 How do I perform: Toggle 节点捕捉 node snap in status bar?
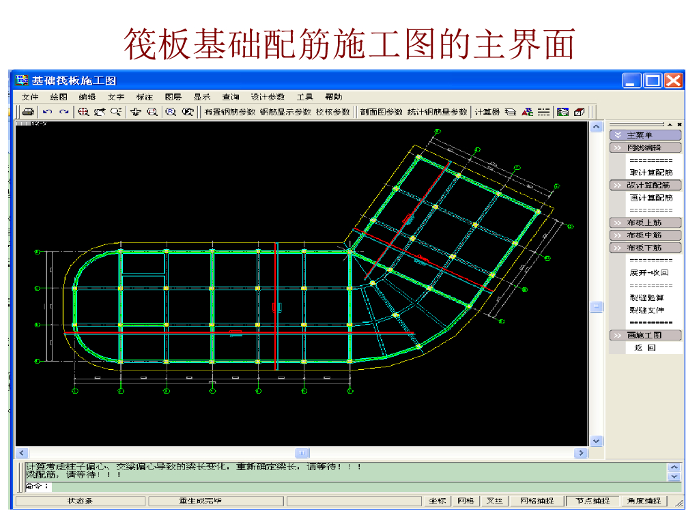pyautogui.click(x=592, y=501)
